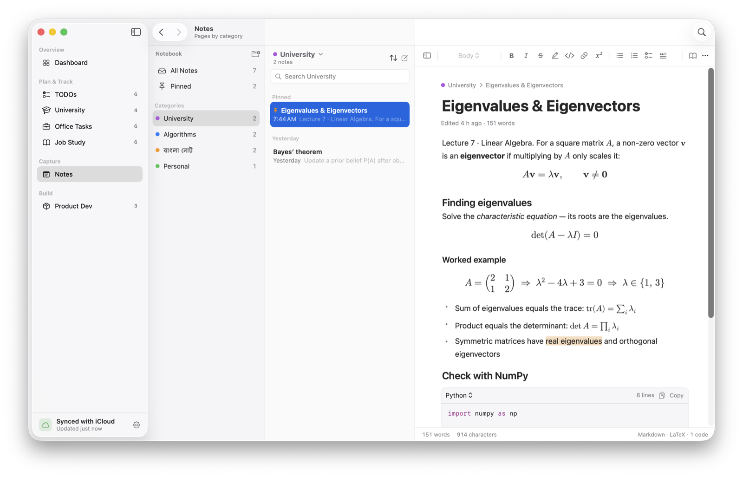The height and width of the screenshot is (478, 743).
Task: Open Dashboard in the sidebar
Action: click(x=90, y=63)
